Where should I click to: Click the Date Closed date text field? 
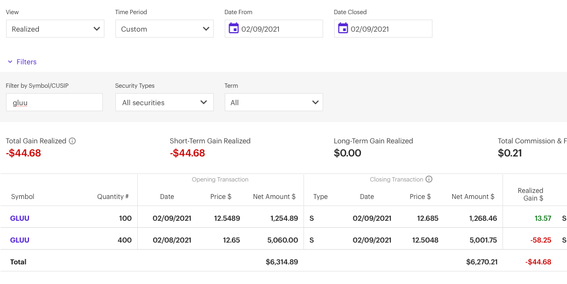(388, 29)
